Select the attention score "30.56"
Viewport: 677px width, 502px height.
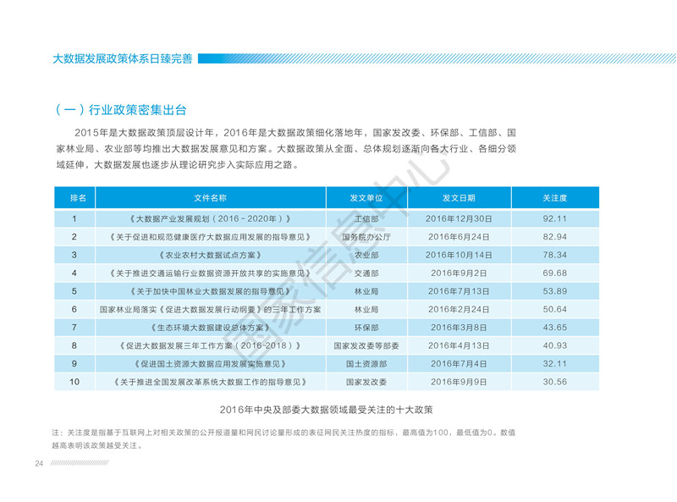555,383
